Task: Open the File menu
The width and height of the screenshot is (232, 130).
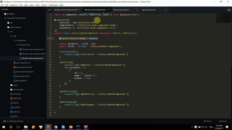Action: point(2,5)
